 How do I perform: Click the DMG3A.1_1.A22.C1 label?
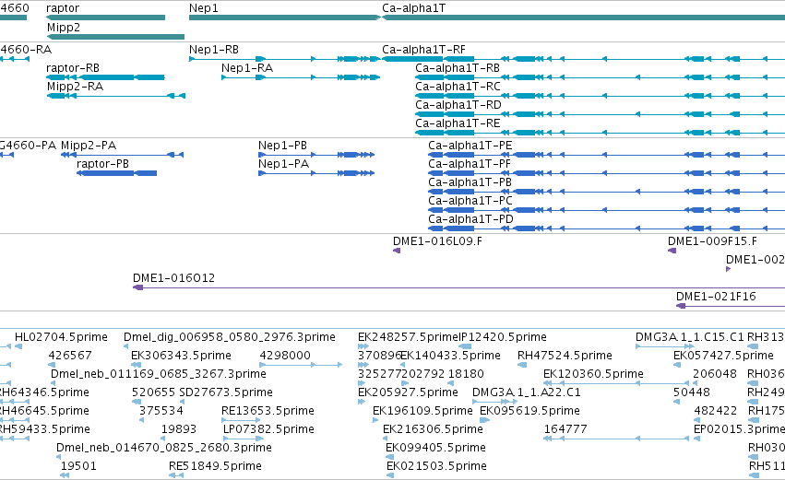tap(527, 392)
